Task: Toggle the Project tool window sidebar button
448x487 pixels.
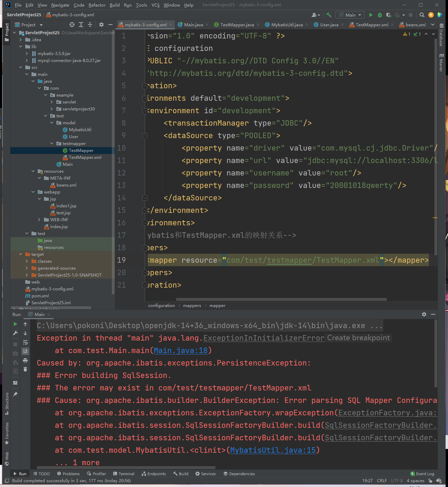Action: (7, 32)
